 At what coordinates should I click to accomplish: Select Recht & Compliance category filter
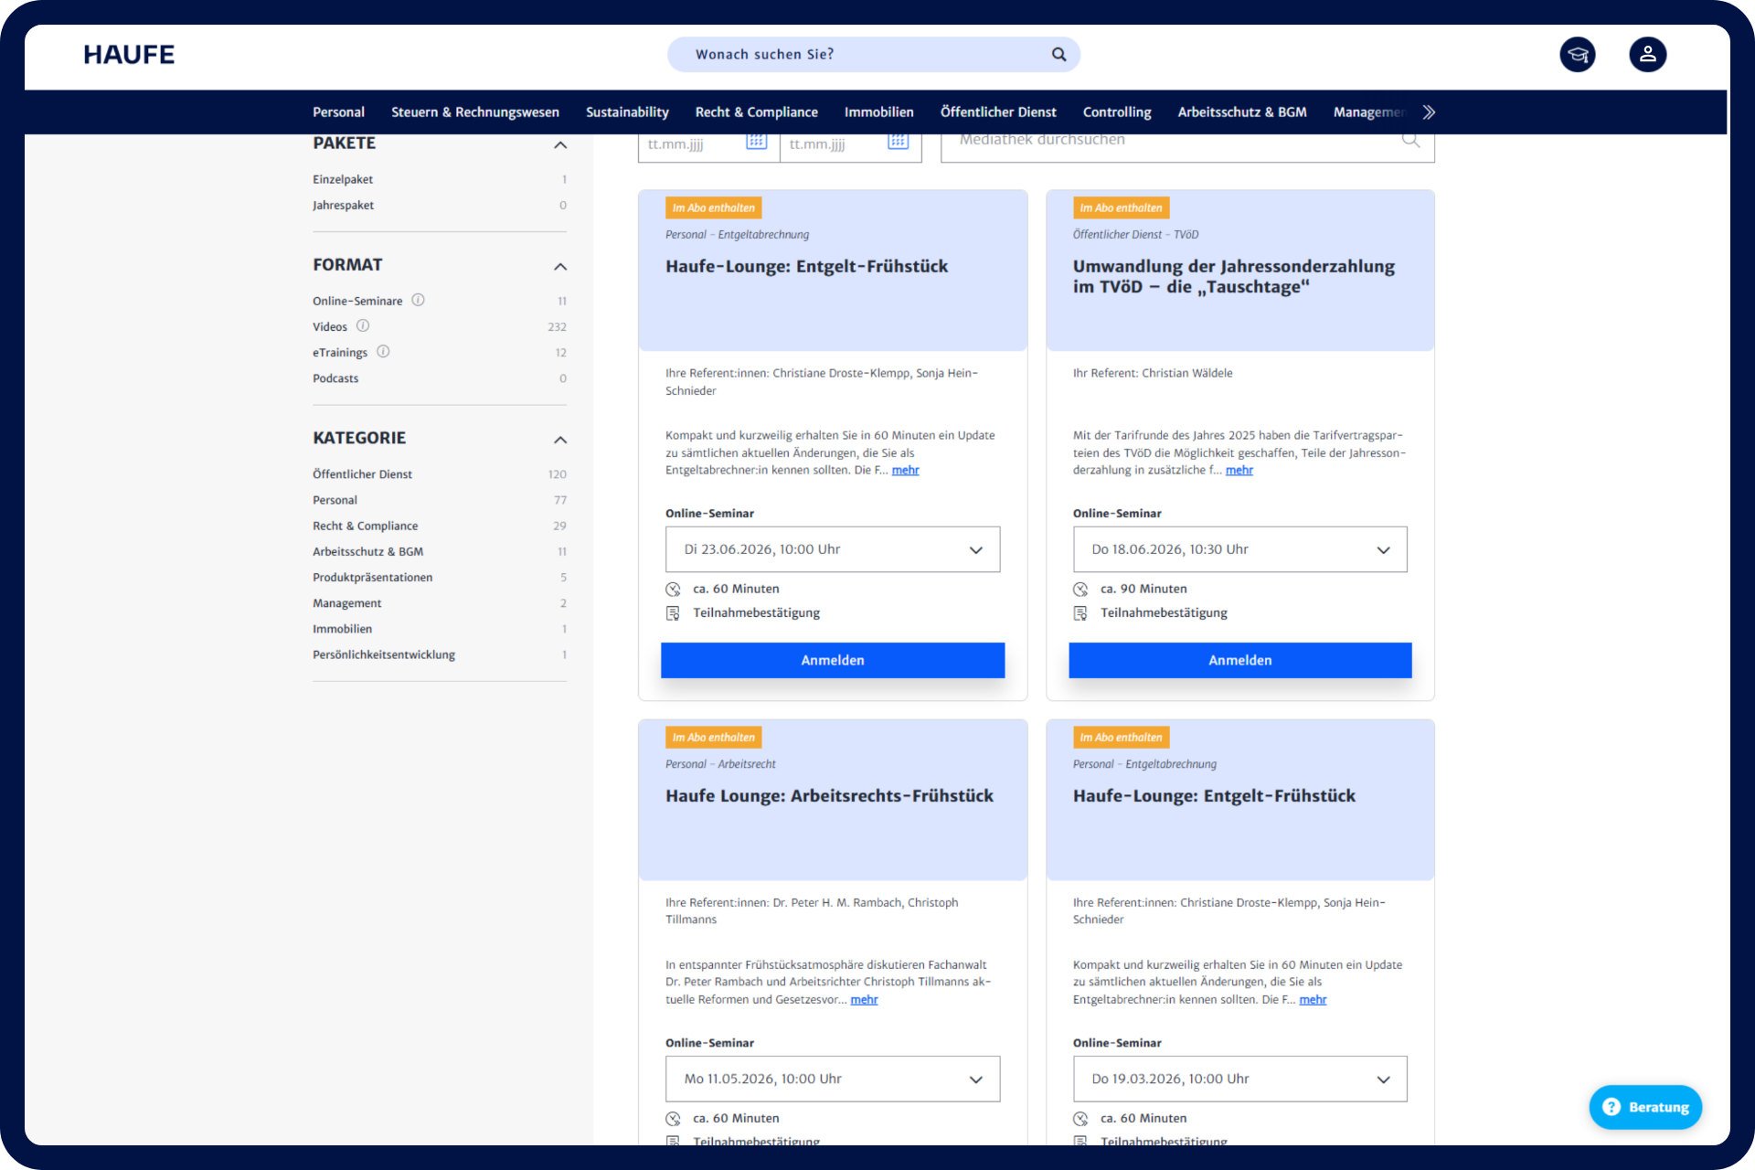(365, 526)
